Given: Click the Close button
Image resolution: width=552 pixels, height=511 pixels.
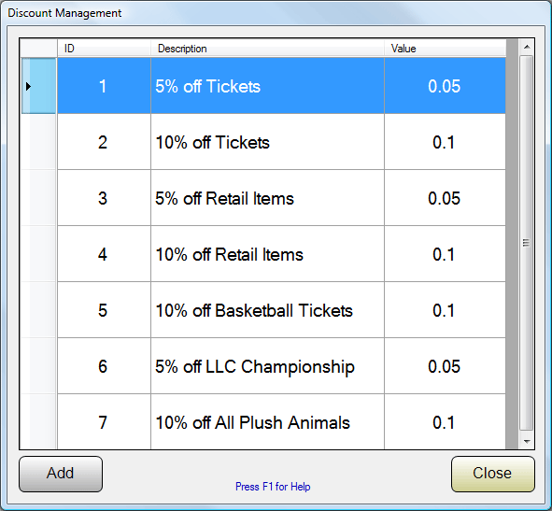Looking at the screenshot, I should [493, 474].
